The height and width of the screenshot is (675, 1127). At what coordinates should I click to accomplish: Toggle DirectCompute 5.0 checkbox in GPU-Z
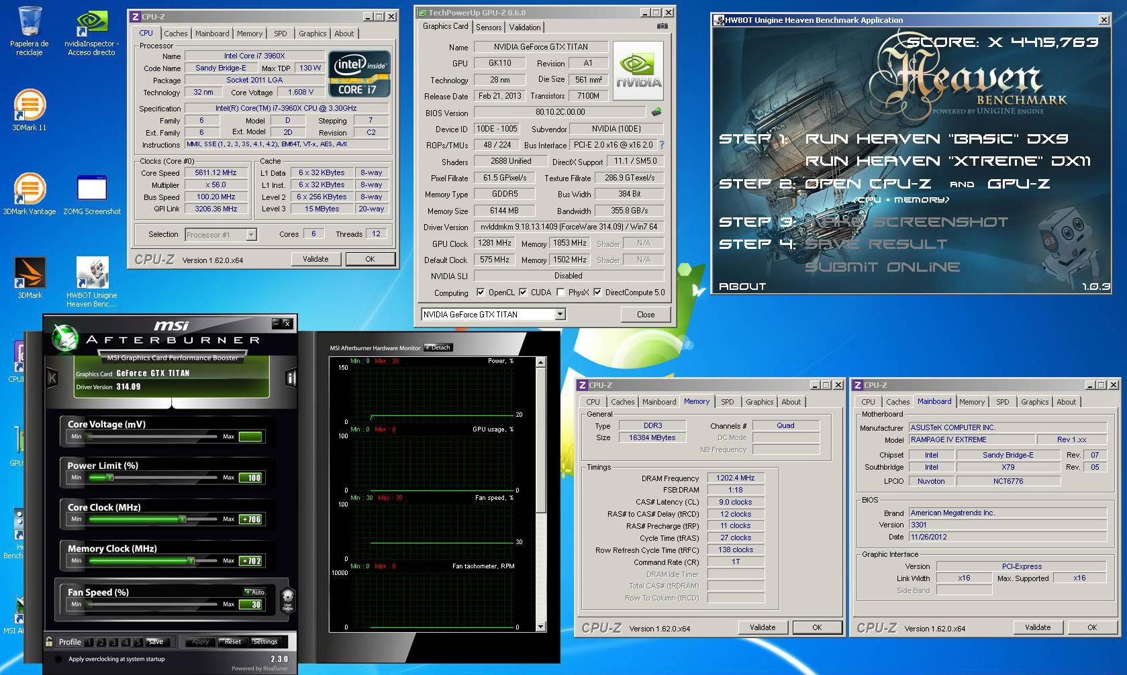[597, 293]
